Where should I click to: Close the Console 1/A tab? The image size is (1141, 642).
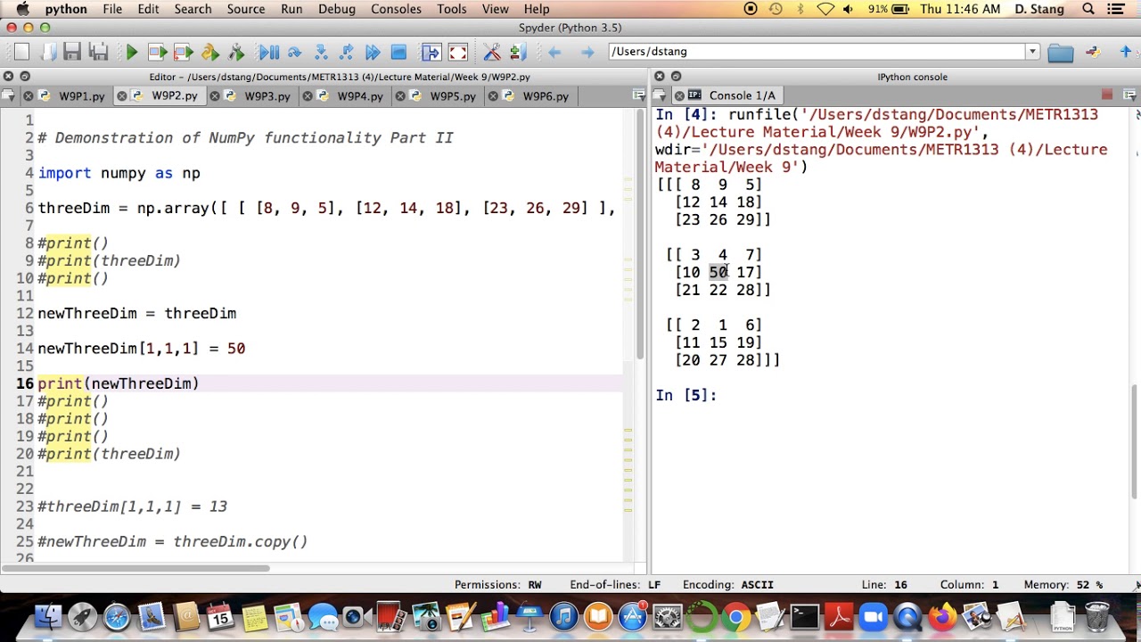[x=679, y=95]
